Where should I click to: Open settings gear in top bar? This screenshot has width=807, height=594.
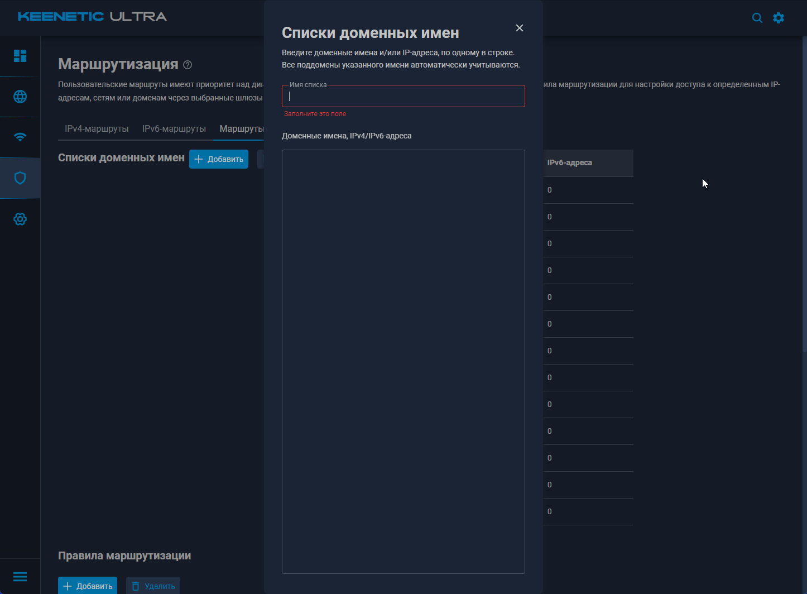click(x=779, y=18)
